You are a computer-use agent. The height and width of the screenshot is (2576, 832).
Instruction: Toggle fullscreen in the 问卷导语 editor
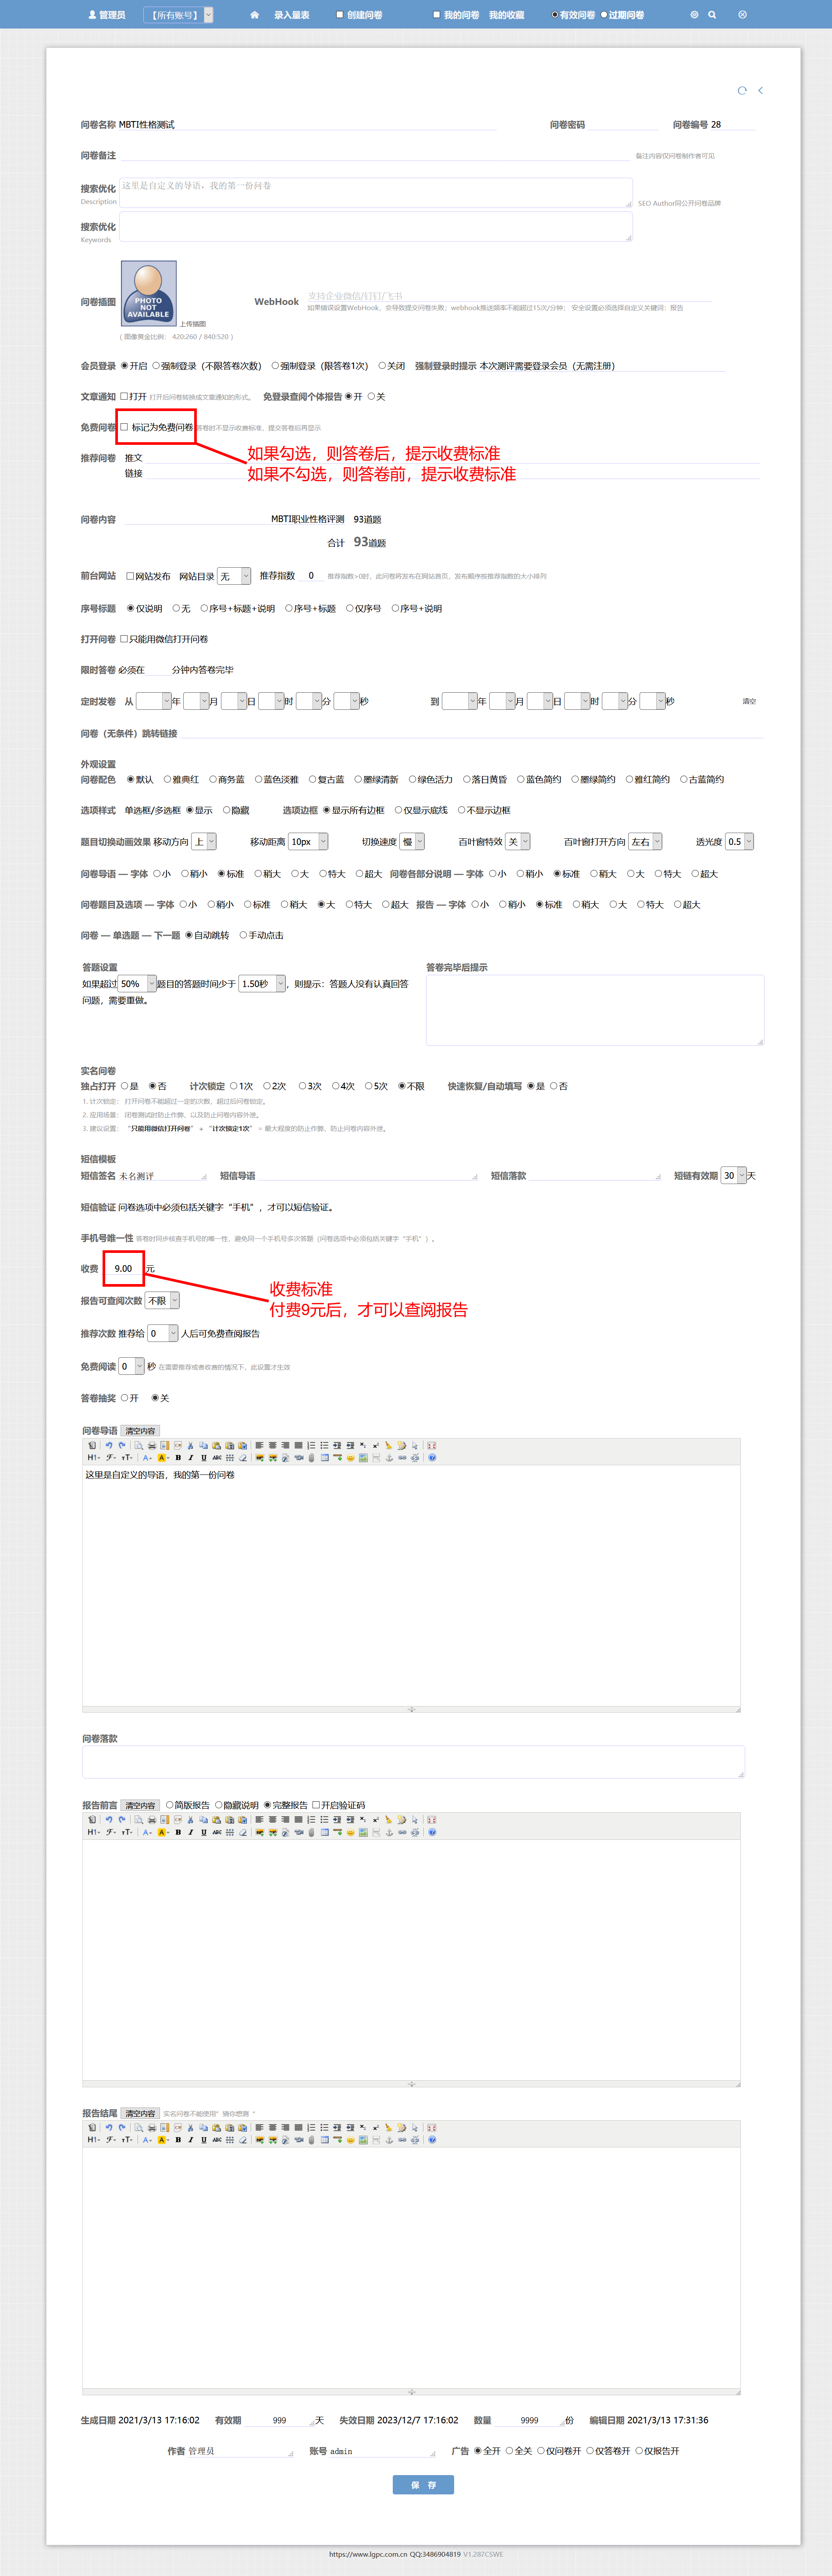(x=431, y=1445)
